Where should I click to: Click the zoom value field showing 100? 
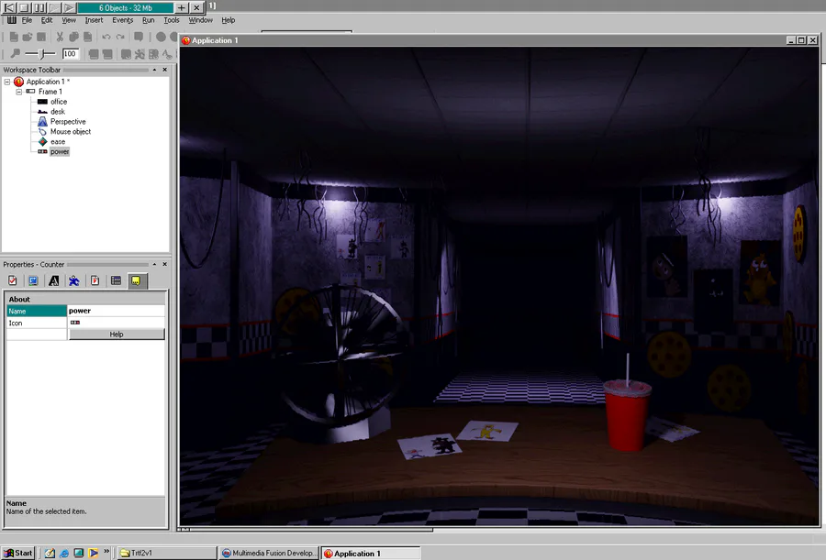[x=70, y=54]
